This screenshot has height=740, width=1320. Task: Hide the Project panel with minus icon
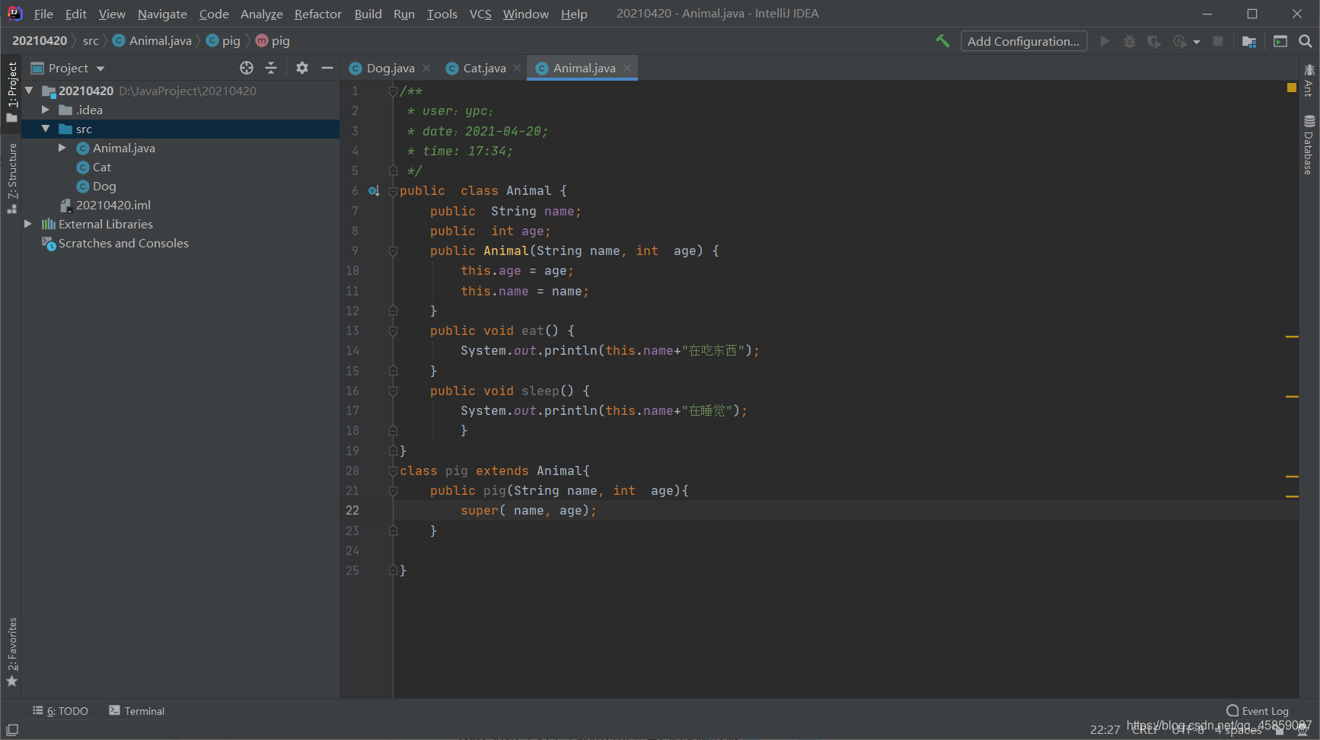pyautogui.click(x=327, y=68)
